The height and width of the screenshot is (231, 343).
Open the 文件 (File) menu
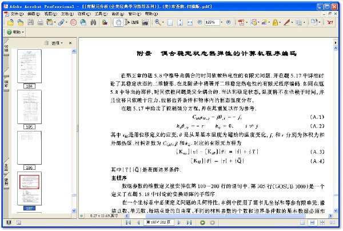(17, 14)
